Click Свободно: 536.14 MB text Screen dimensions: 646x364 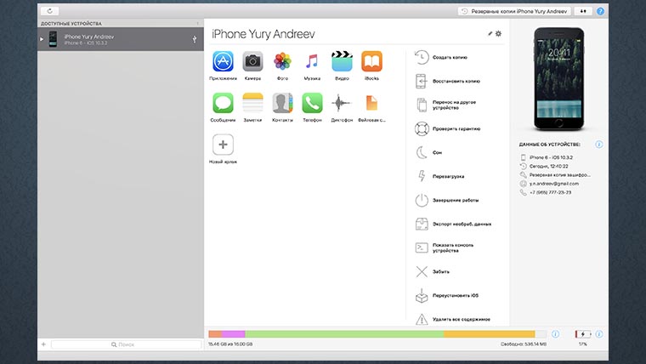tap(524, 344)
